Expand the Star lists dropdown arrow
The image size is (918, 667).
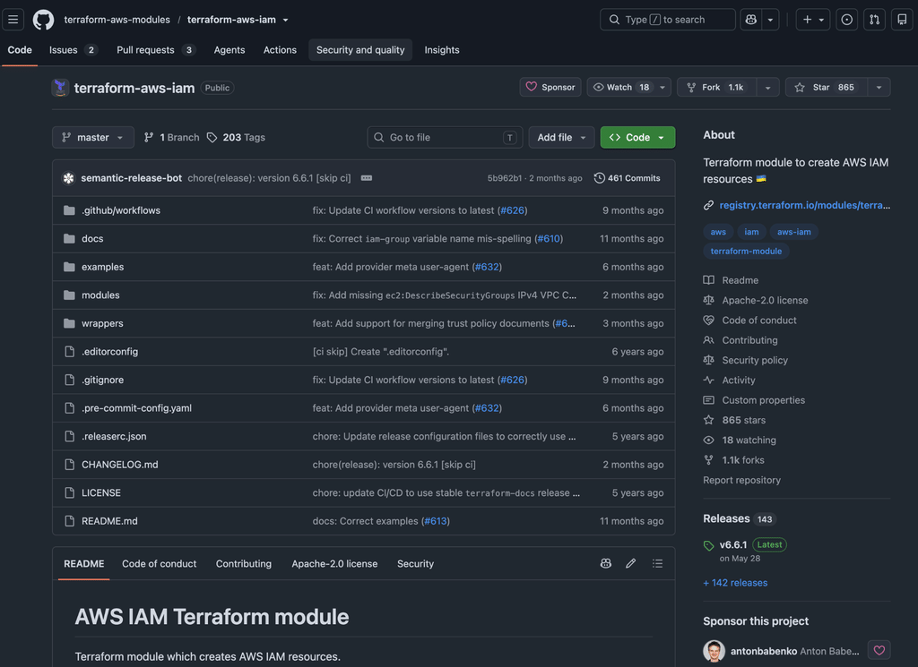[x=879, y=87]
